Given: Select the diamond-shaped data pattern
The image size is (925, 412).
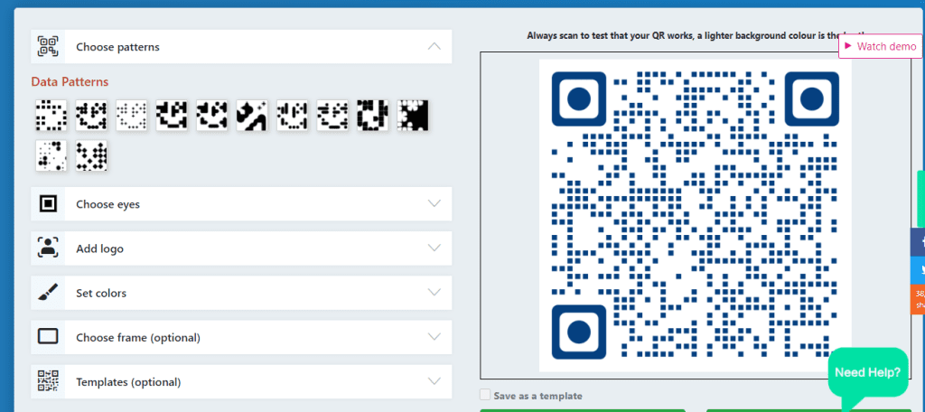Looking at the screenshot, I should pos(91,155).
